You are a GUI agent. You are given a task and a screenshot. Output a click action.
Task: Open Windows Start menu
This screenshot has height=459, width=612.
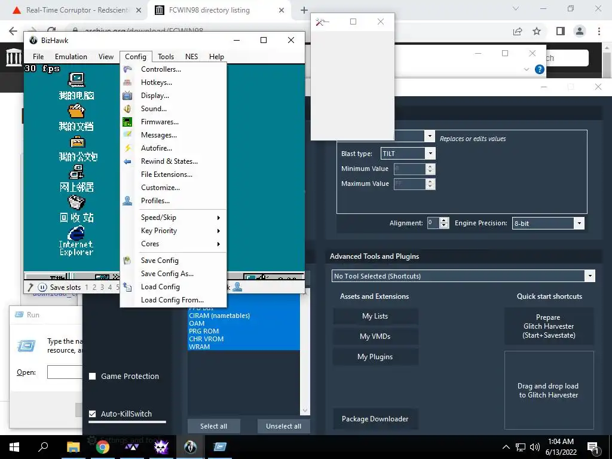14,447
